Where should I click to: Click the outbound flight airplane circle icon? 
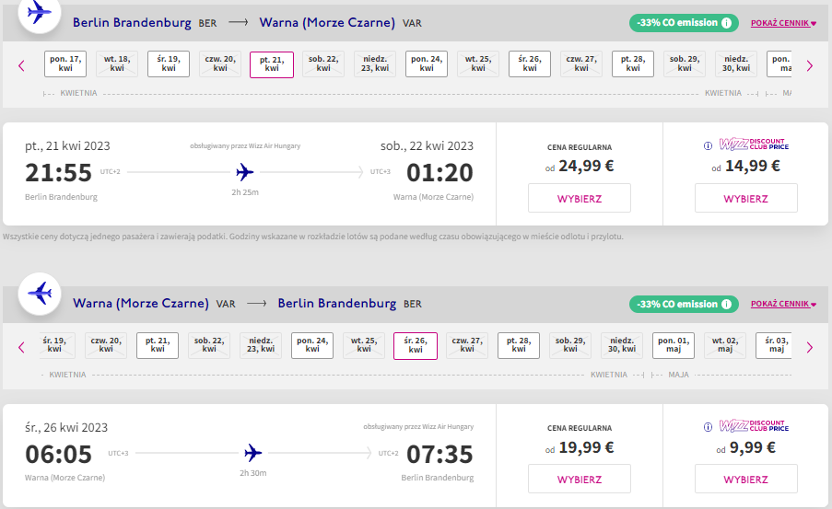coord(40,13)
